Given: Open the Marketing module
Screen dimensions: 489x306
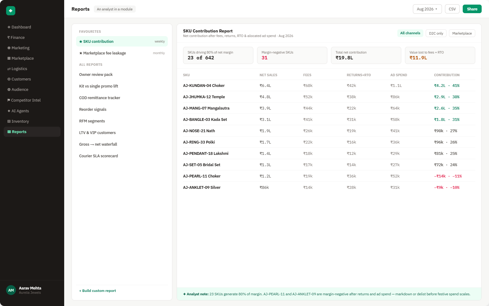Looking at the screenshot, I should [x=32, y=48].
